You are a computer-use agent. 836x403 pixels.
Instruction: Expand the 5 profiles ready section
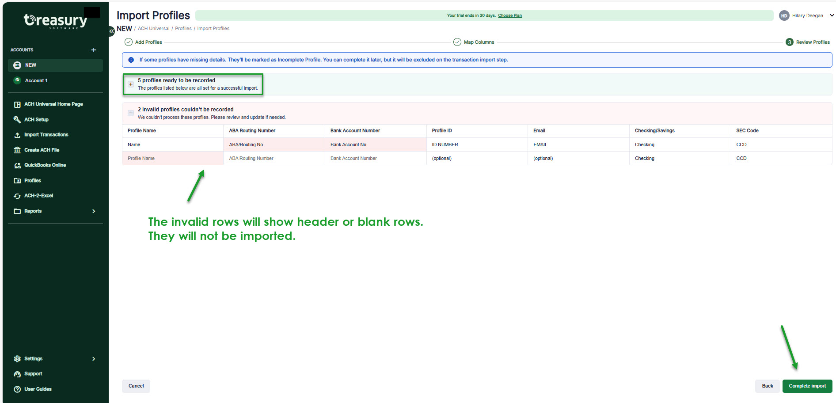tap(131, 84)
